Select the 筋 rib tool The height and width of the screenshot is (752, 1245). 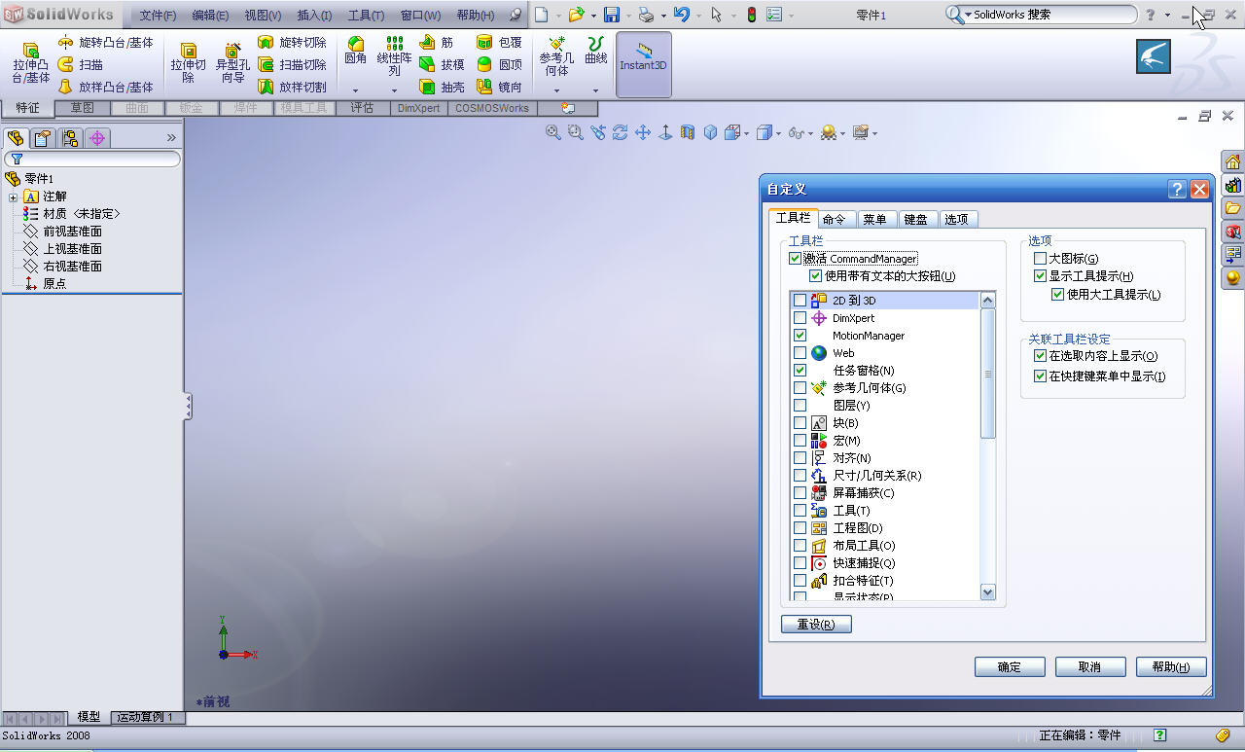tap(437, 43)
